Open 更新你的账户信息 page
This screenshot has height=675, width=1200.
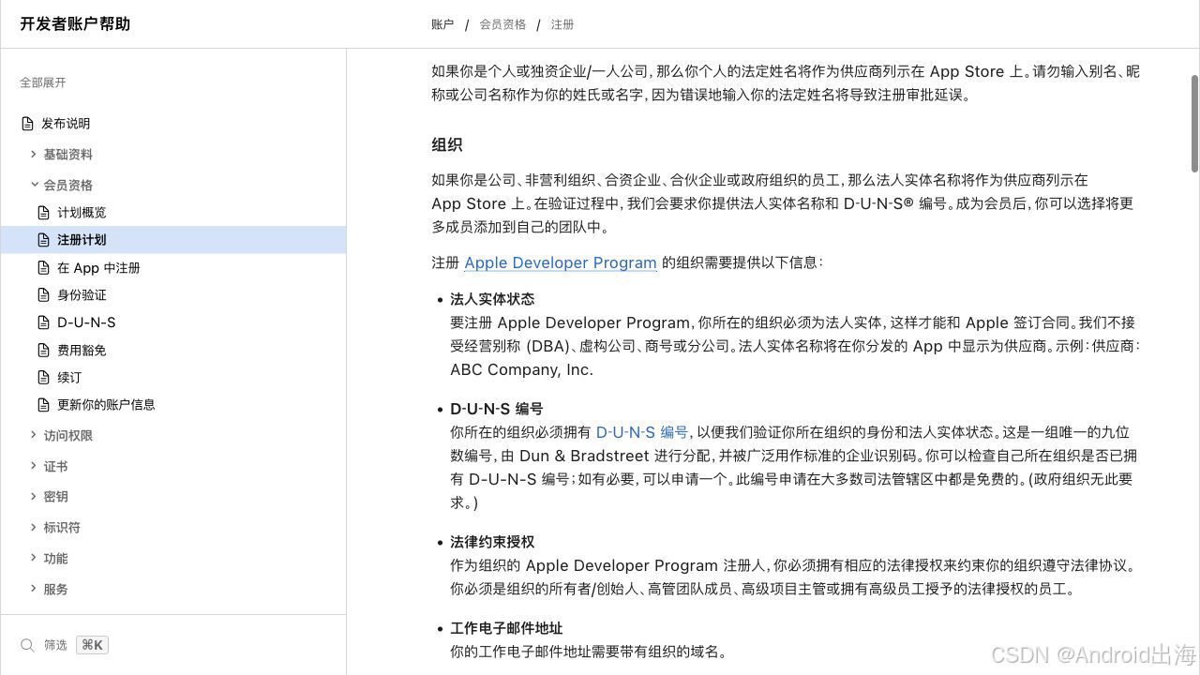[x=106, y=405]
